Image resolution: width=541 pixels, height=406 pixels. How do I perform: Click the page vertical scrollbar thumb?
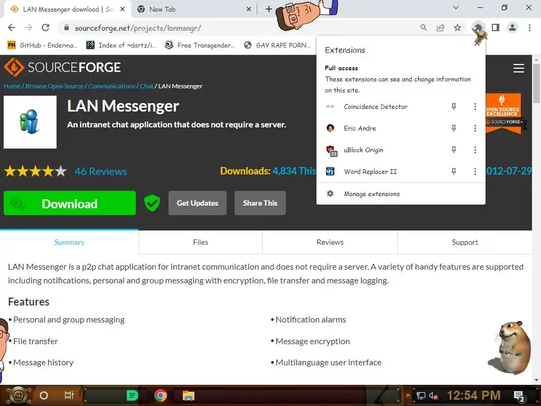coord(536,83)
